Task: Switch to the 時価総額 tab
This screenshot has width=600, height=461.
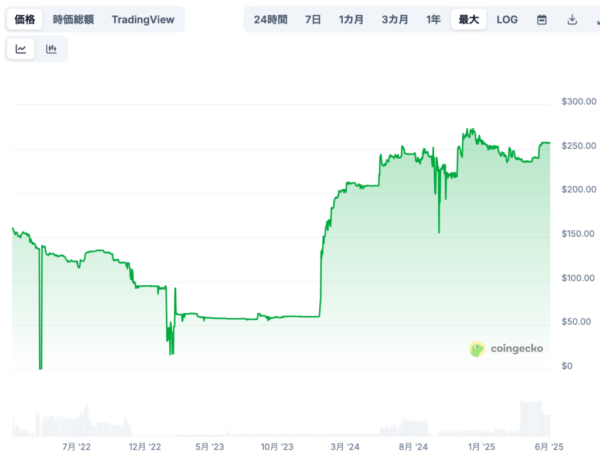Action: point(73,19)
